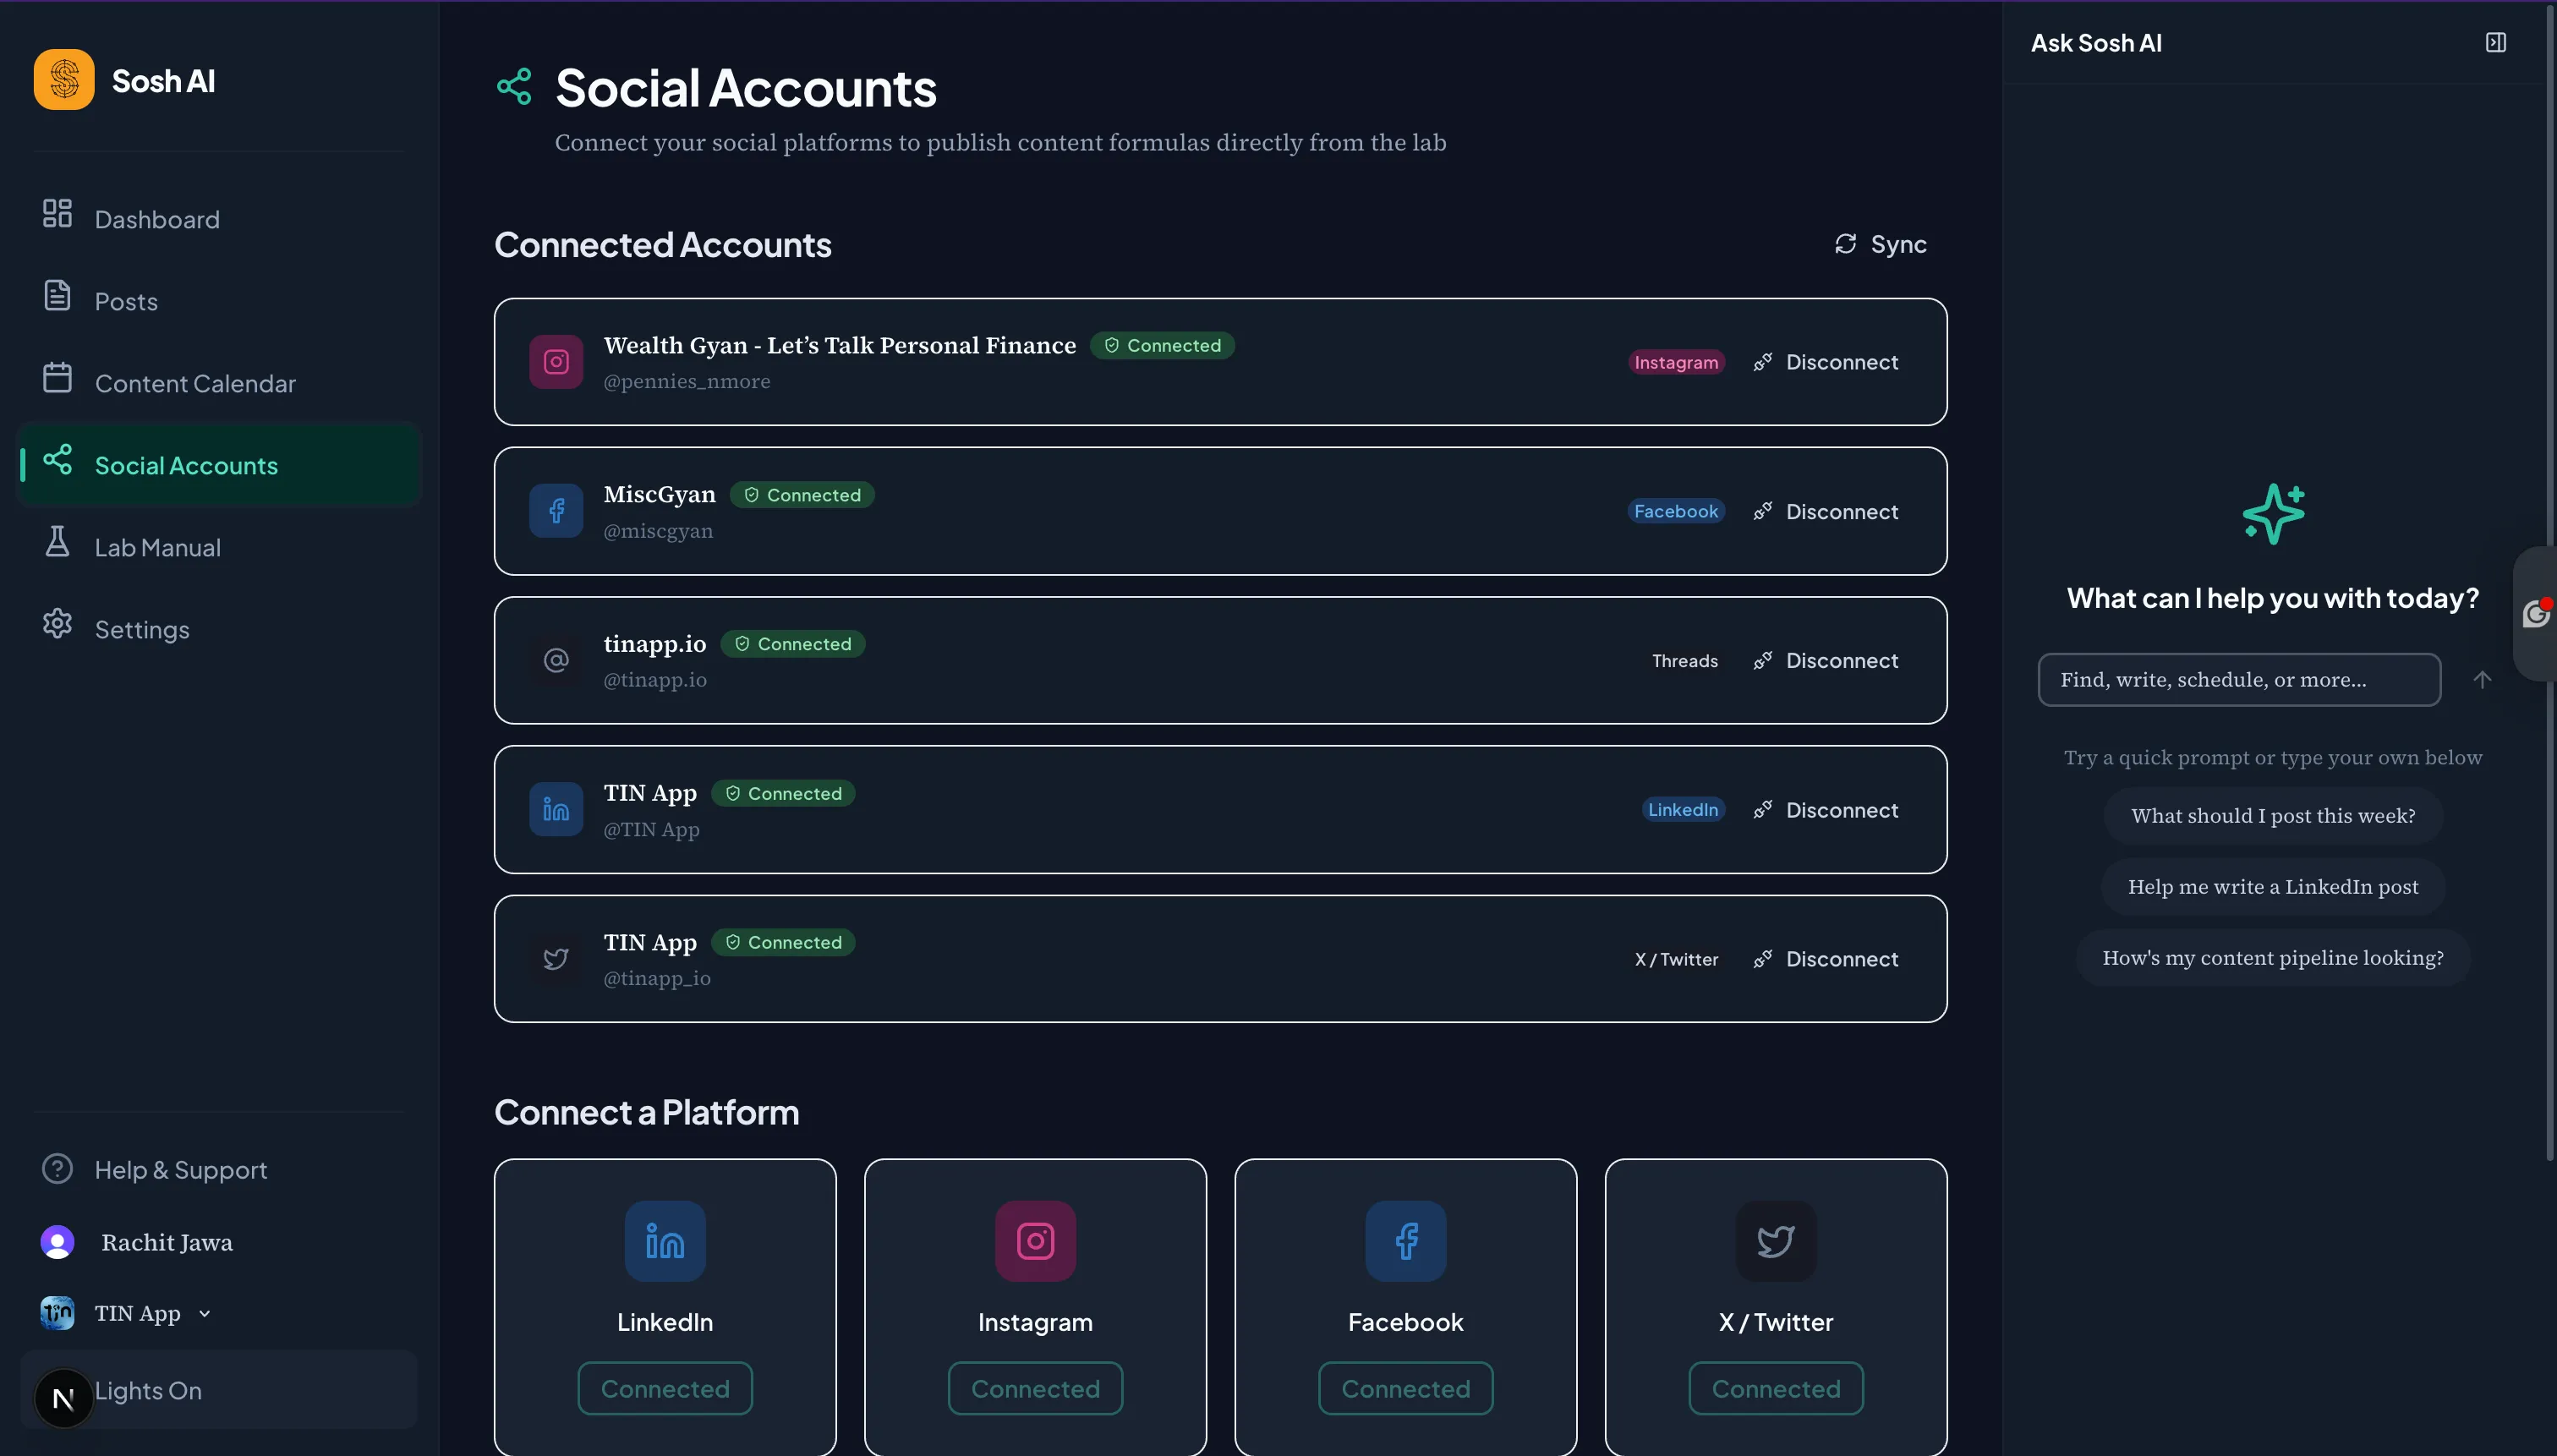The image size is (2557, 1456).
Task: Disconnect the tinapp.io Threads account
Action: 1826,660
